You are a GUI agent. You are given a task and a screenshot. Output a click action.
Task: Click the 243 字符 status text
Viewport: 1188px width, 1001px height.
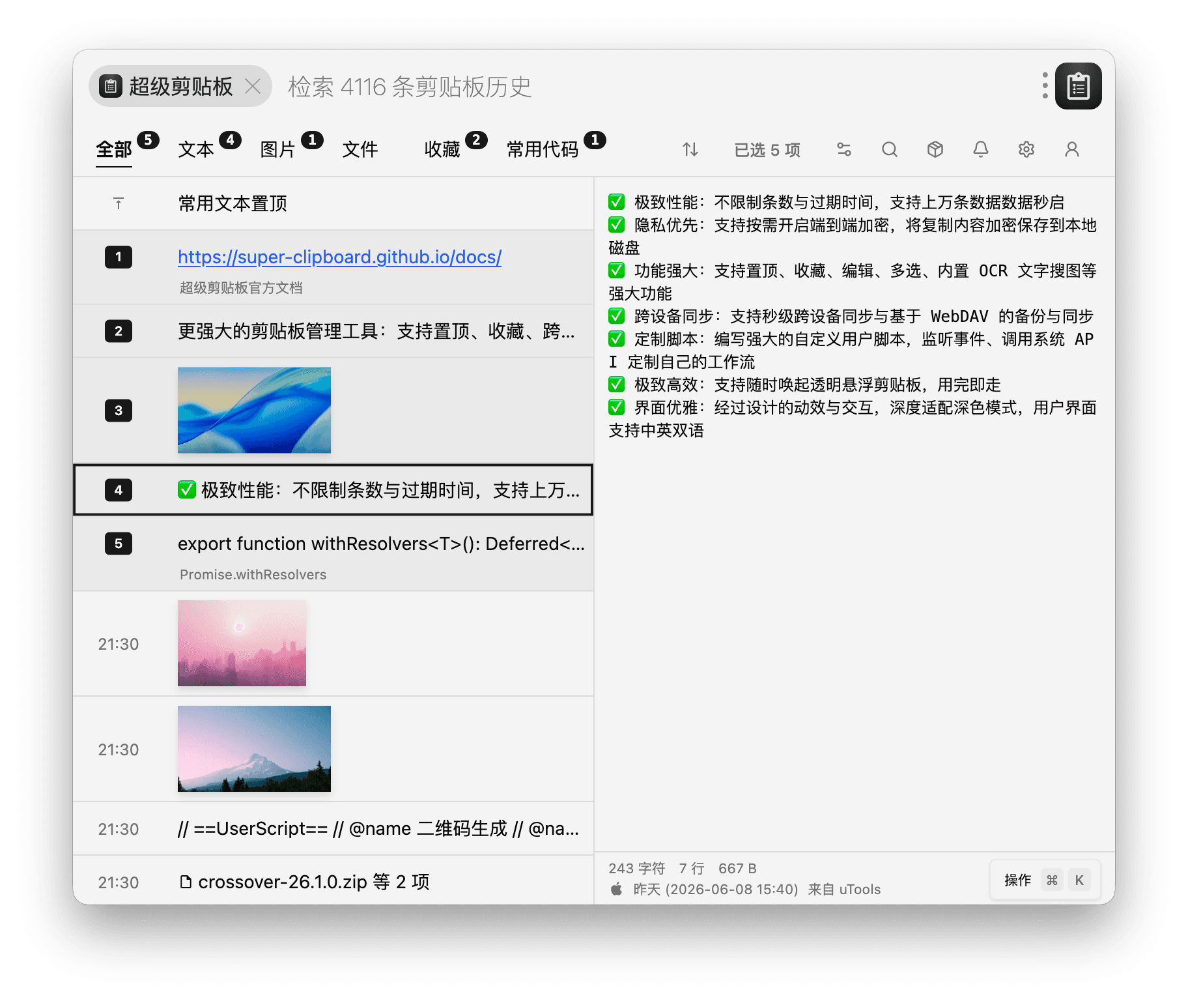(x=636, y=869)
